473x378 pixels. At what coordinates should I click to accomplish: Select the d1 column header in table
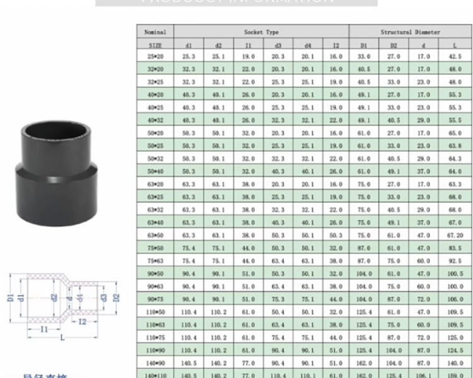click(x=189, y=45)
